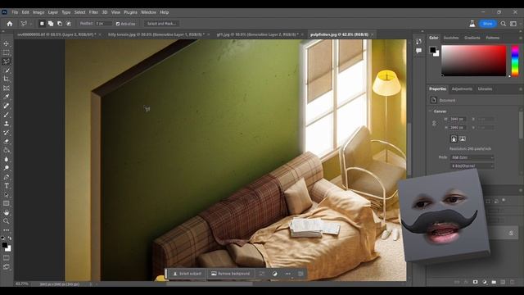Viewport: 524px width, 295px height.
Task: Select the Brush tool
Action: tap(7, 115)
